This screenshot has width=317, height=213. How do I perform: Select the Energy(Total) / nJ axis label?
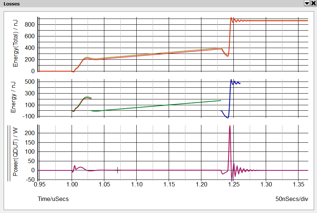[16, 44]
